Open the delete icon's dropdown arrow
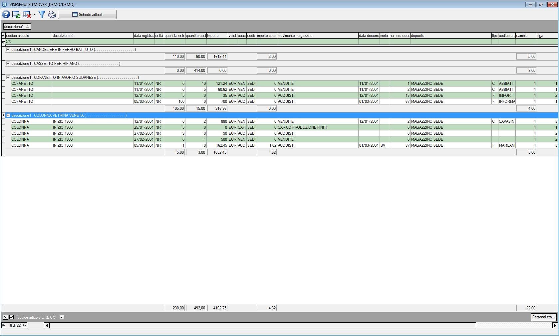 click(x=34, y=15)
